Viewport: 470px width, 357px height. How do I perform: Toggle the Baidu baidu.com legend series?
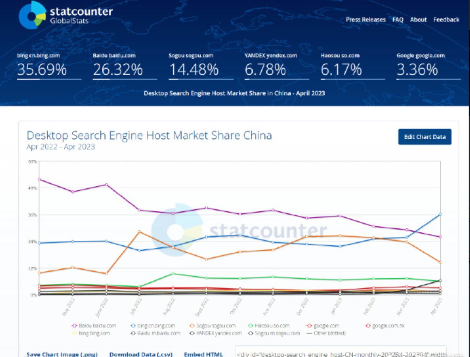94,326
